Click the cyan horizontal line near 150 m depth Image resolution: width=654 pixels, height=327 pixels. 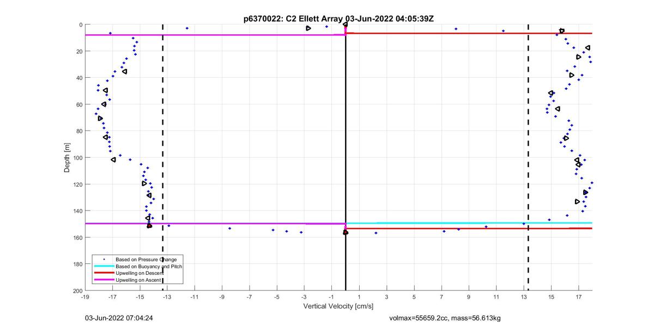pyautogui.click(x=469, y=223)
